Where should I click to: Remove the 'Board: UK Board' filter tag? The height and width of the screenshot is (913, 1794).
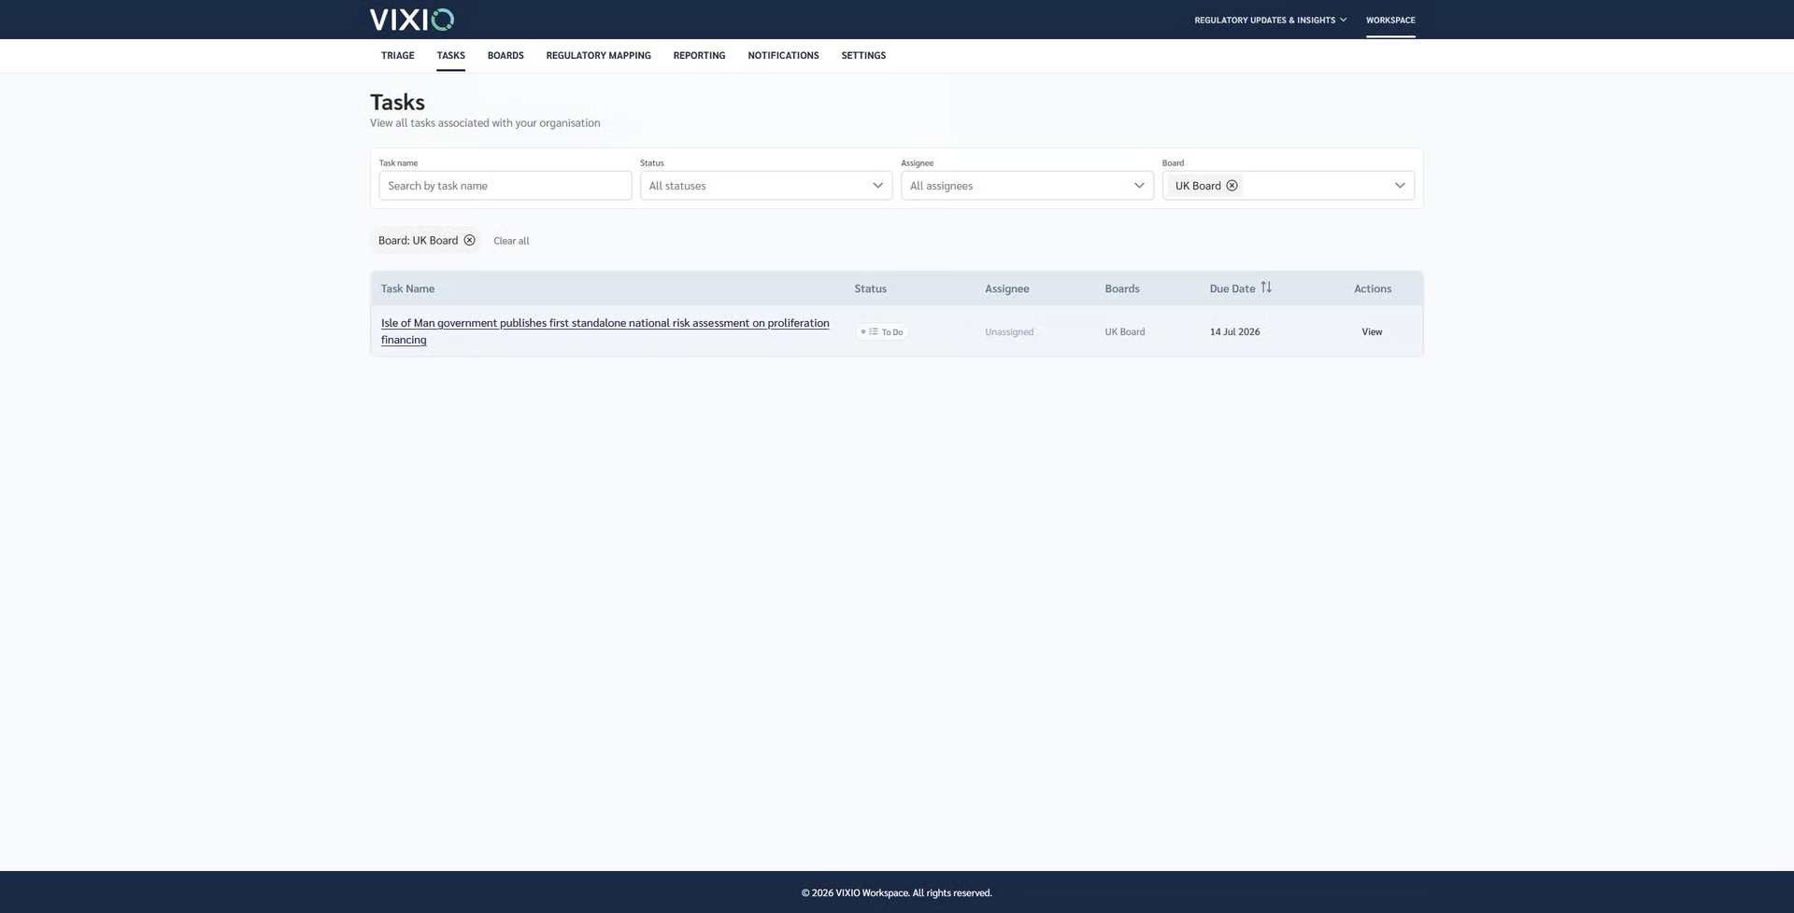point(470,240)
